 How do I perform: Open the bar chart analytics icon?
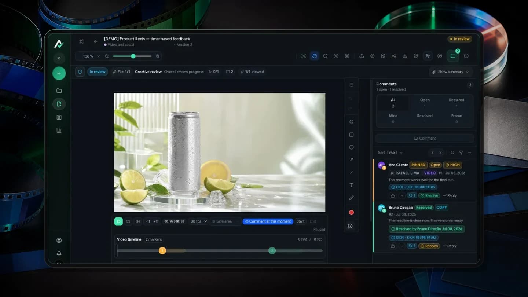coord(59,131)
